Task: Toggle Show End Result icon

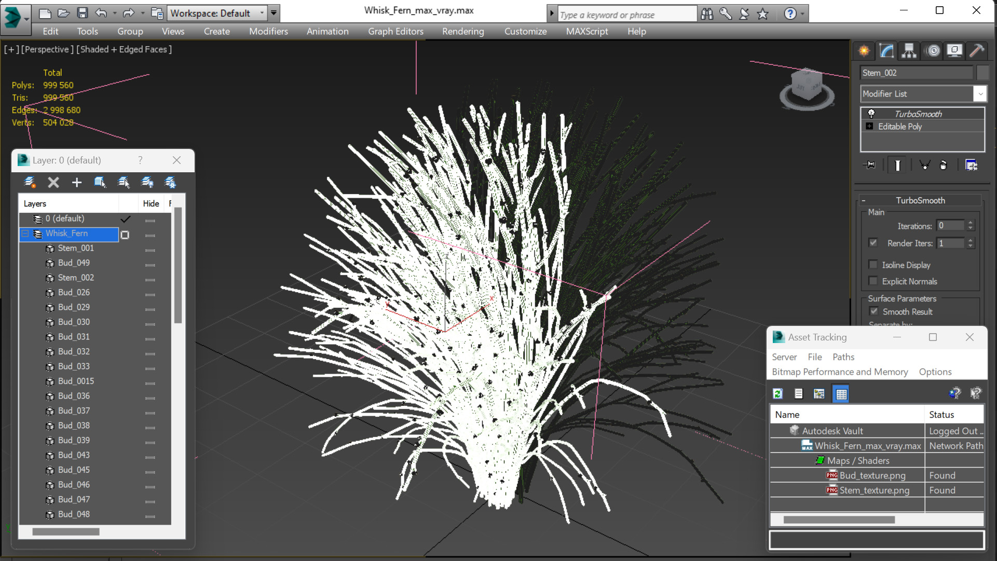Action: (897, 165)
